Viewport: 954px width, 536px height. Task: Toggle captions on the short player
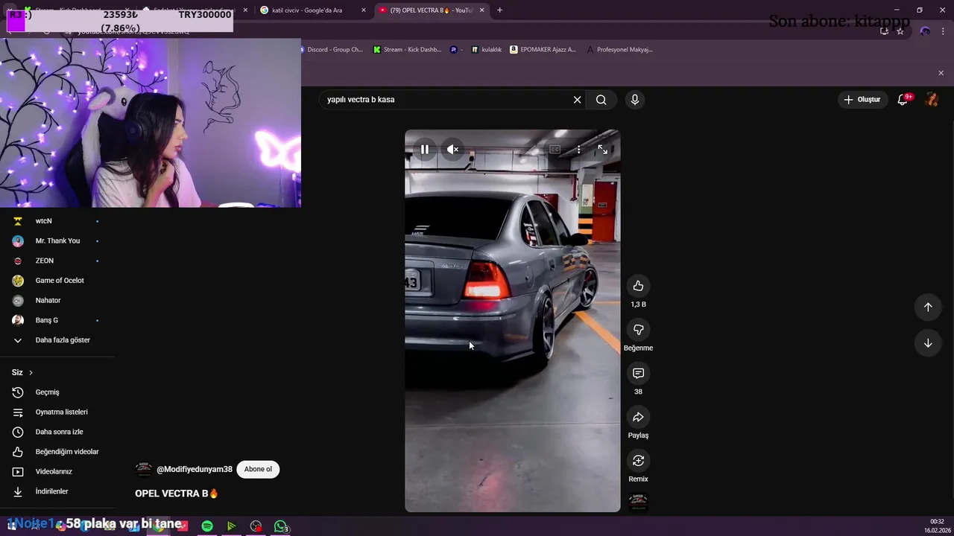[x=555, y=150]
